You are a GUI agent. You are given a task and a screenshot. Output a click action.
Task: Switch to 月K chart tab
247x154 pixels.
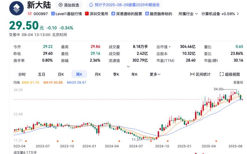(98, 74)
